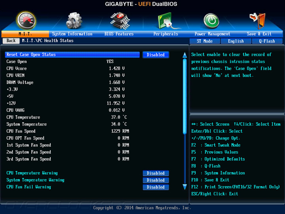Screen dimensions: 285x214
Task: Click the System Temperature 34.0 °C row
Action: coord(68,124)
